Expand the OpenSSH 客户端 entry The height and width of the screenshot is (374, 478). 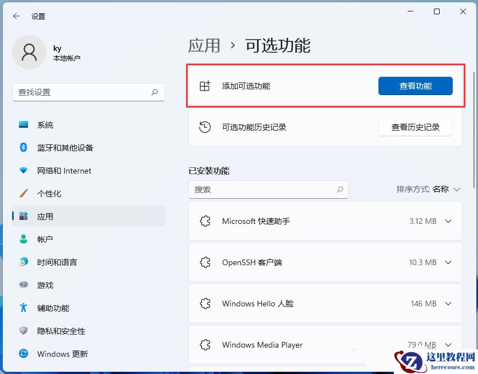448,262
